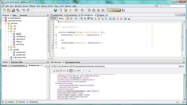Select directives.js in project tree
The image size is (187, 105).
(20, 39)
